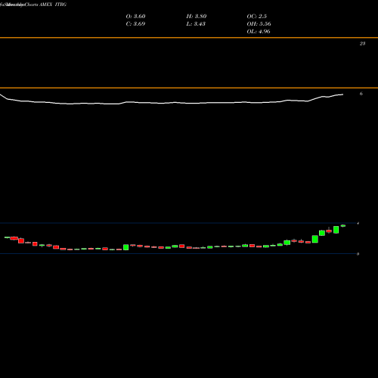Click the 'OC: 2.5' reading
This screenshot has height=378, width=378.
(x=257, y=17)
